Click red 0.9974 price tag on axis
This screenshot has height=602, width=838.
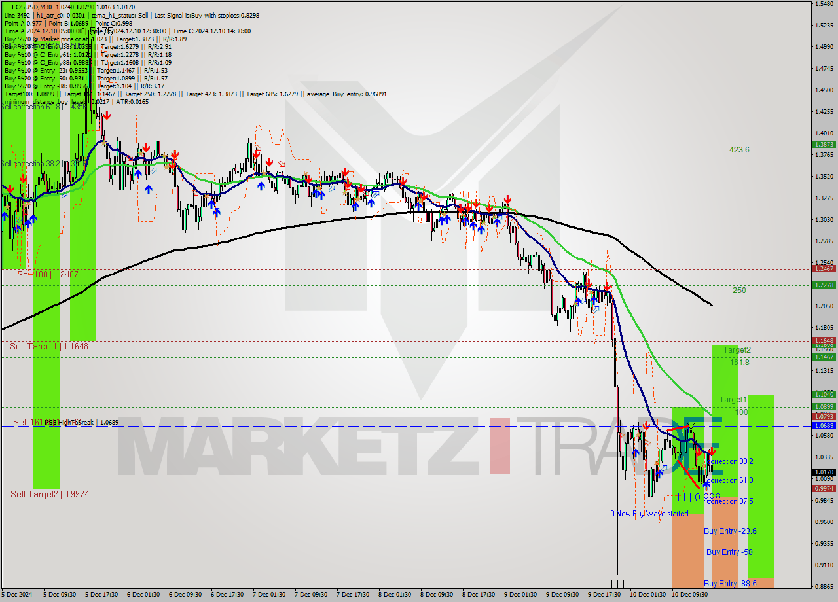pyautogui.click(x=824, y=488)
